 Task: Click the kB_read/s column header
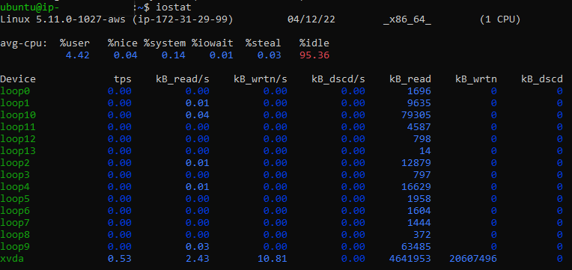(x=183, y=79)
